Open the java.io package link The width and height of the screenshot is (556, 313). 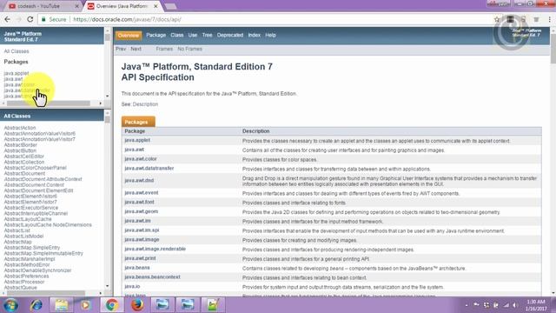pos(132,286)
